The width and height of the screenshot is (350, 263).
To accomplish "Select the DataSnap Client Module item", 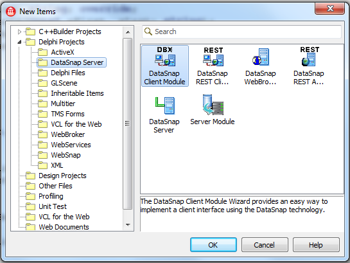I will (165, 66).
